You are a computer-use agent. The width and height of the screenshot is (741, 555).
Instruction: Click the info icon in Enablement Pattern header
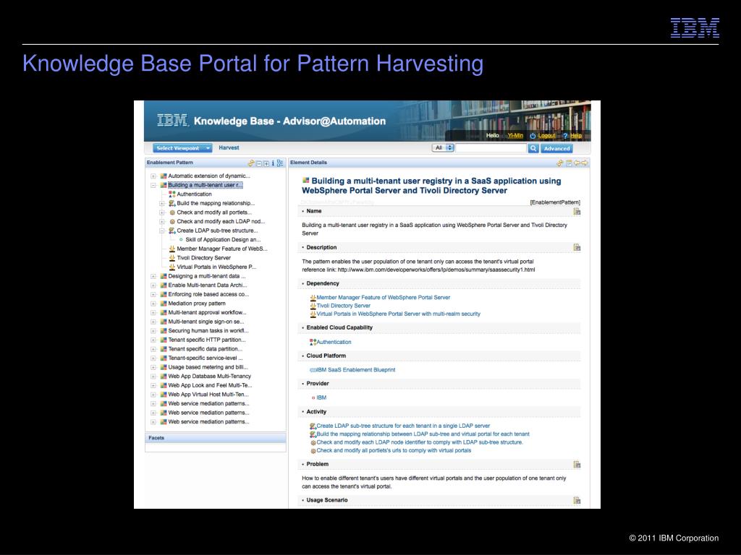point(273,163)
